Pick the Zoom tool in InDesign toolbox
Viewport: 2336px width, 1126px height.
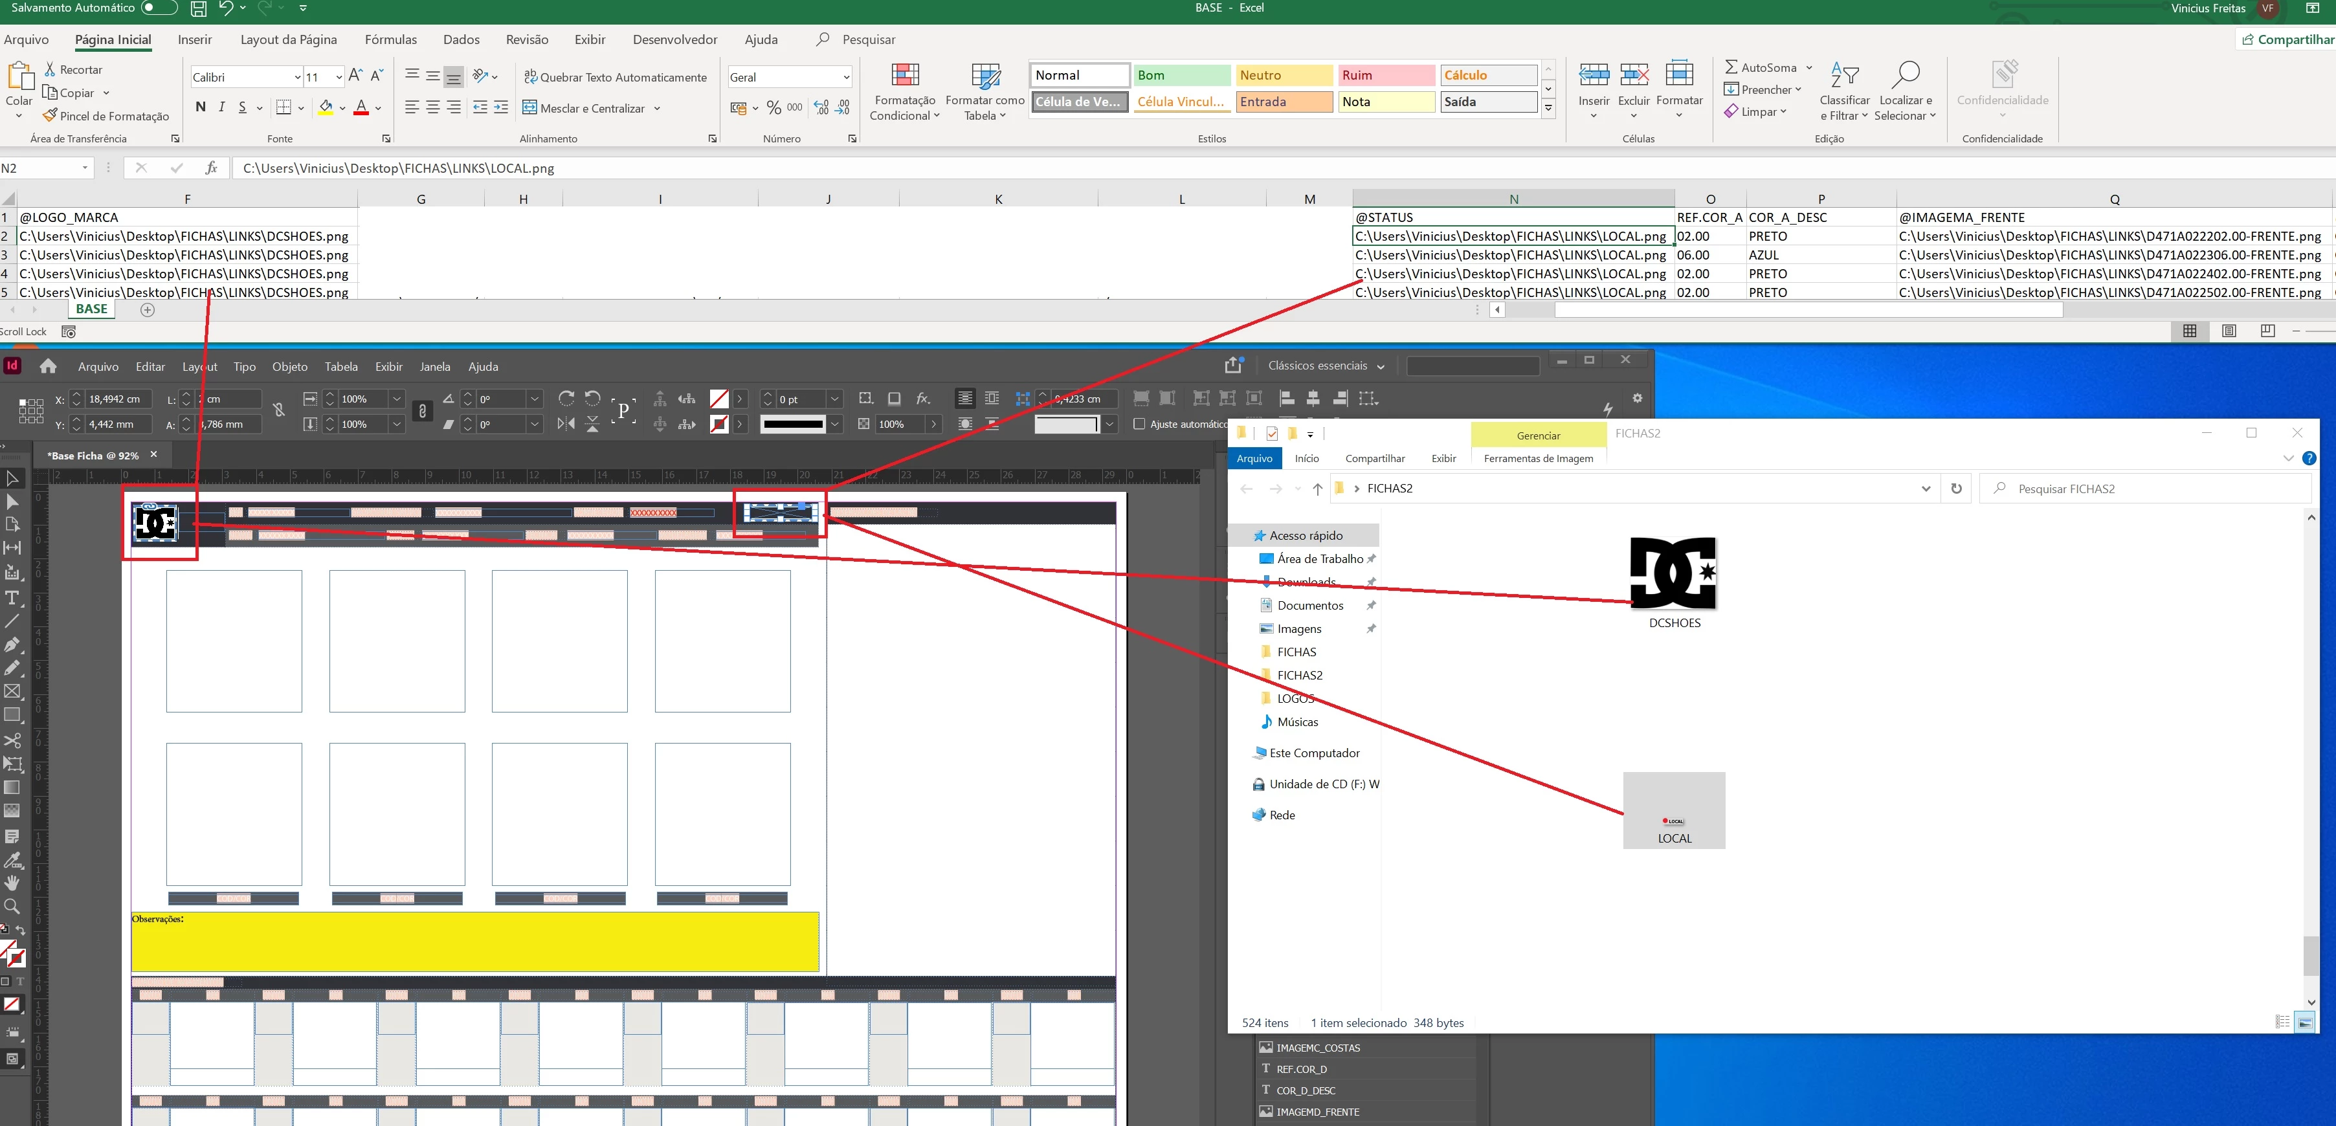[x=12, y=907]
